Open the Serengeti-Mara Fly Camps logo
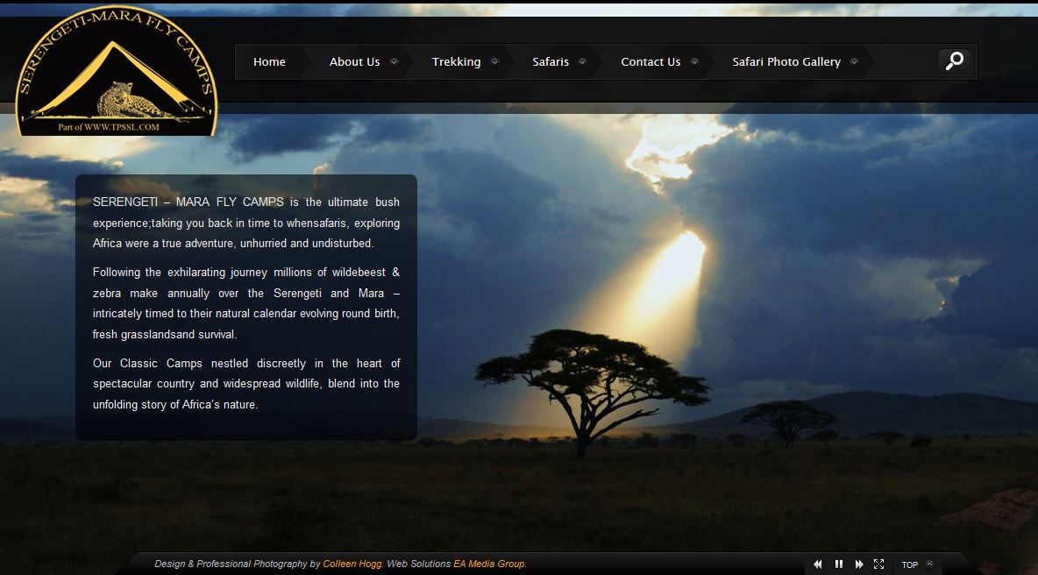This screenshot has height=575, width=1038. tap(117, 71)
